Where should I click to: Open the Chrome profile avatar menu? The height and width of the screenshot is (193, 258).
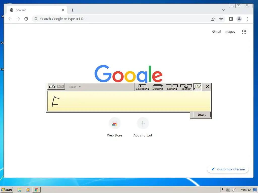(x=239, y=19)
